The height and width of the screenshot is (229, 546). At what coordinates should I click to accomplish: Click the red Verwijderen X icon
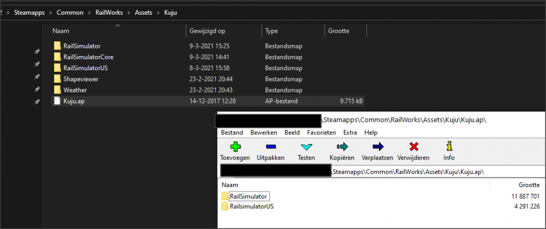click(x=414, y=147)
